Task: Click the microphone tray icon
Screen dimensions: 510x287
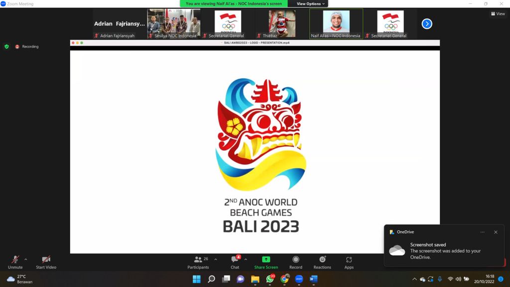Action: coord(440,279)
